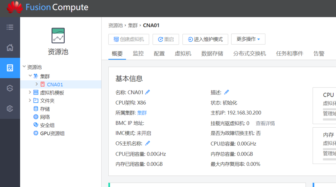Switch to the 虚拟机 tab
Image resolution: width=336 pixels, height=187 pixels.
[183, 53]
